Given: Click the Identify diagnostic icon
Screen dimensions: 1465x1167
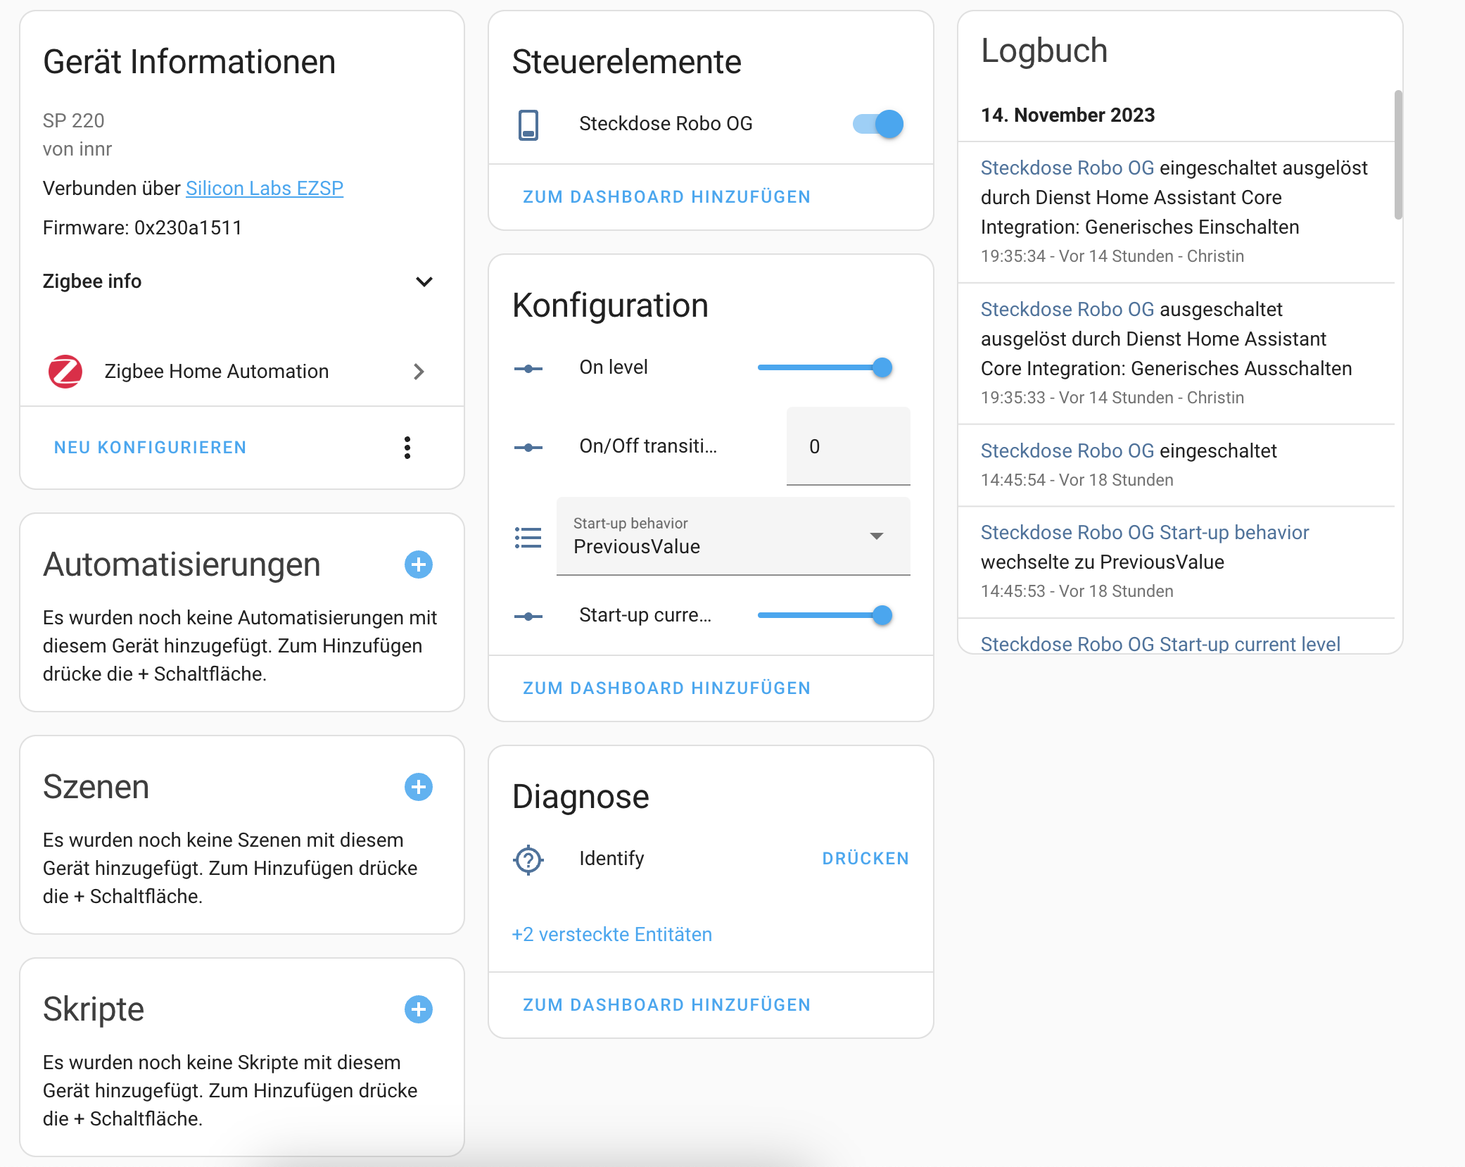Looking at the screenshot, I should [x=528, y=859].
